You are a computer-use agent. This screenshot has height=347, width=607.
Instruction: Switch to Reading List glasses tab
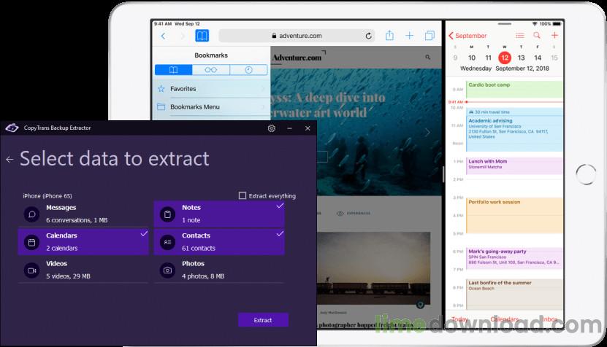[x=210, y=70]
